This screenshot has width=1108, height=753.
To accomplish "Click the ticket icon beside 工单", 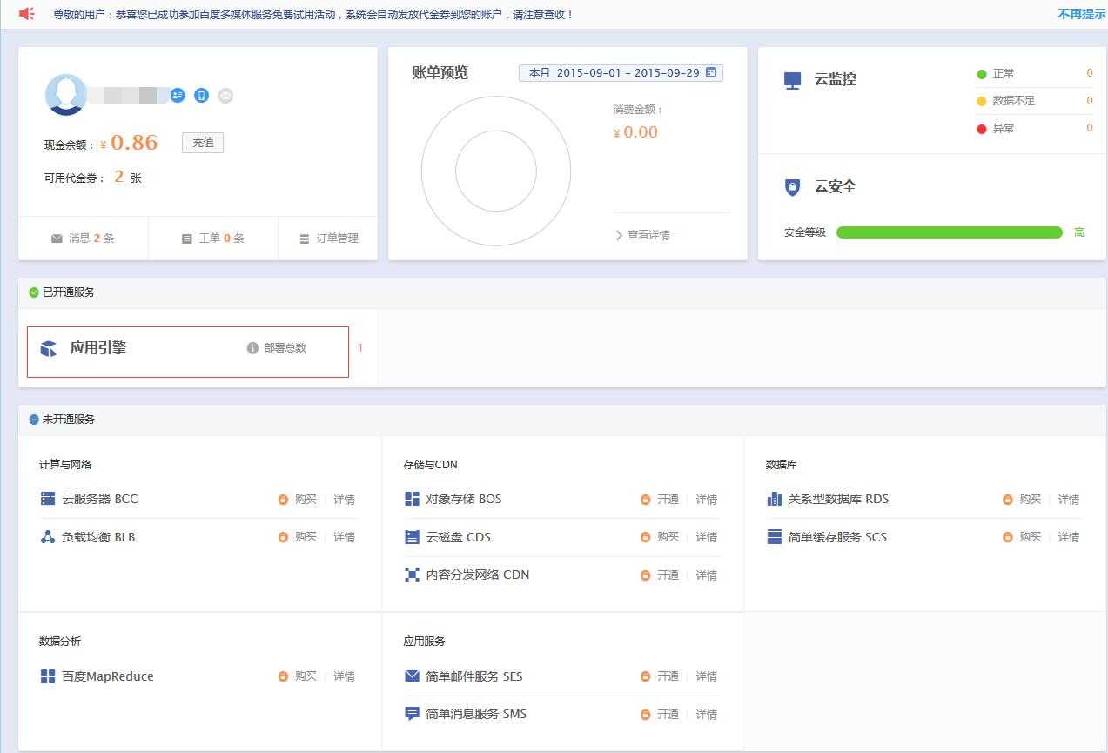I will tap(186, 239).
